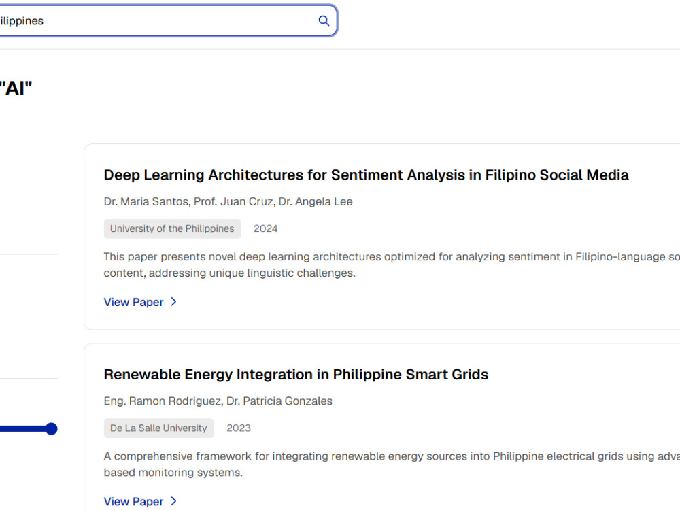Screen dimensions: 680x510
Task: Click the 2024 publication year label
Action: pyautogui.click(x=265, y=228)
